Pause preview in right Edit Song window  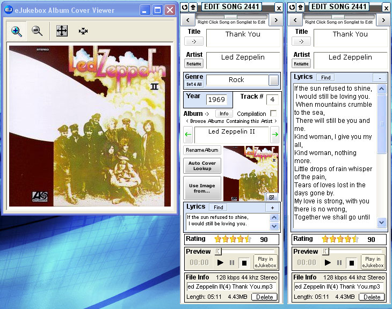point(339,262)
